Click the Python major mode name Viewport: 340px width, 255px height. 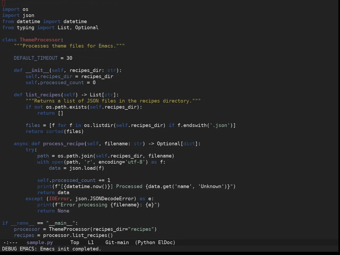coord(146,242)
